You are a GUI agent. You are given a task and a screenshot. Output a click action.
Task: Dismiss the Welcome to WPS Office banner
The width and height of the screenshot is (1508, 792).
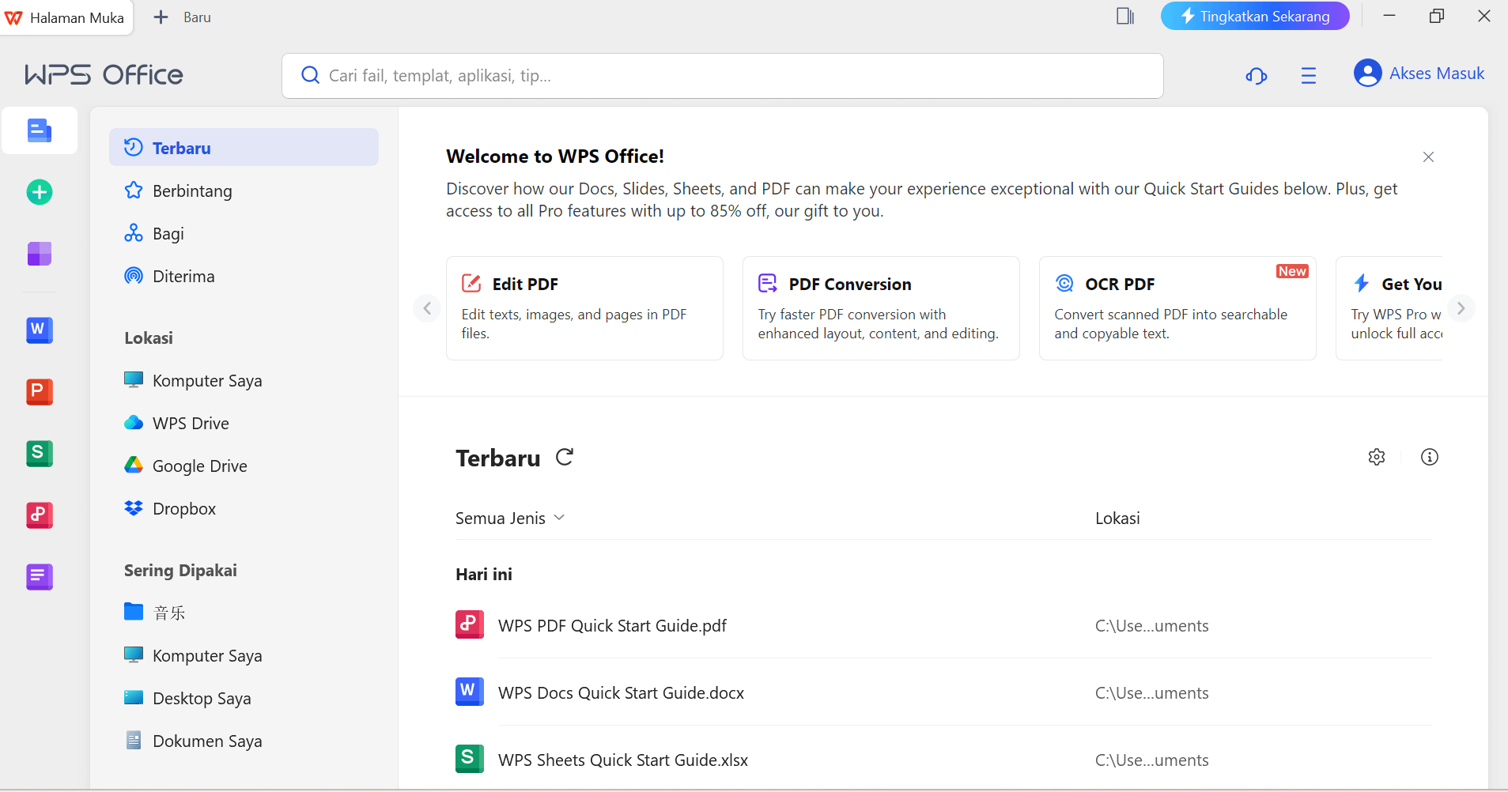pos(1428,157)
